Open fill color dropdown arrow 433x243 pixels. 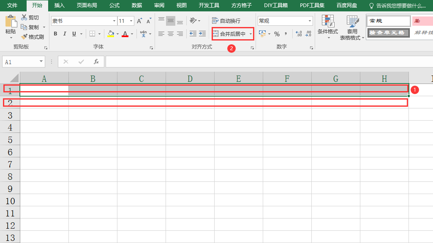[x=117, y=34]
